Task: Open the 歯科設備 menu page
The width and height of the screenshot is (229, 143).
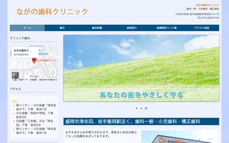Action: tap(97, 28)
